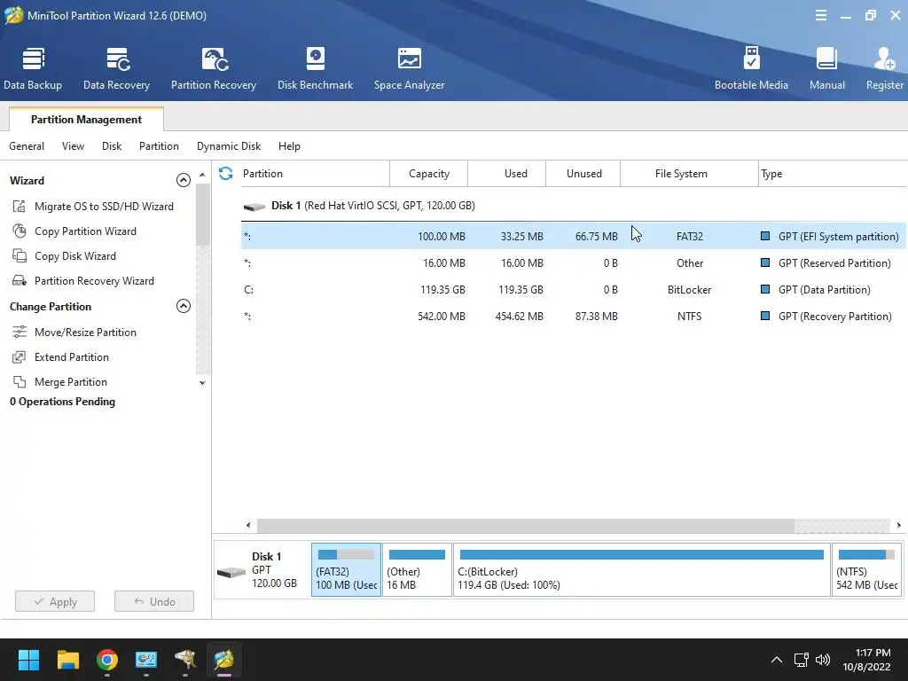Click the Data Partition color square

[765, 290]
